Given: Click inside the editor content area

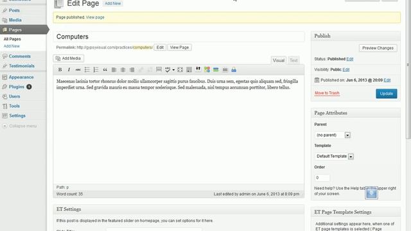Looking at the screenshot, I should (x=179, y=130).
